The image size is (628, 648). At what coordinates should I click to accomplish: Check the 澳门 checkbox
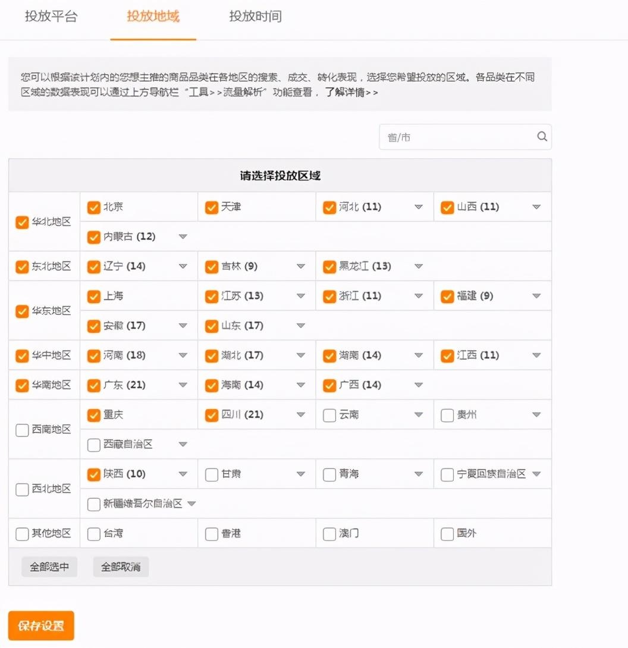329,534
